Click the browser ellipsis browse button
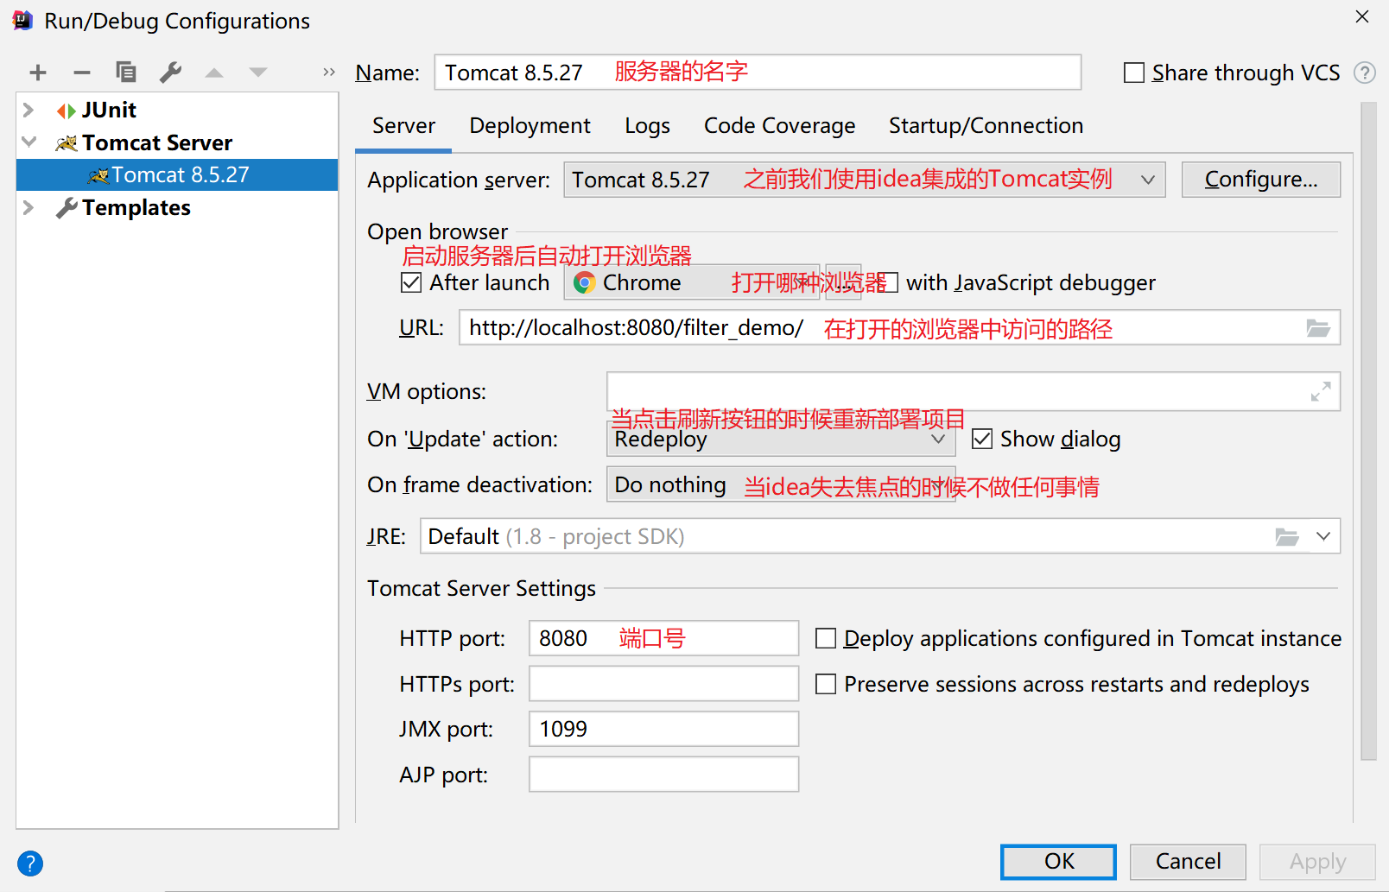 click(x=843, y=282)
